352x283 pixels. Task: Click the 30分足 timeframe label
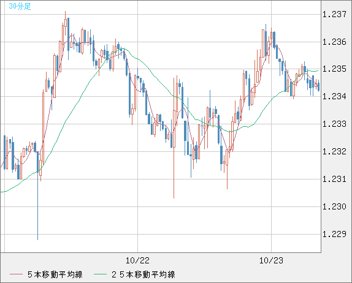point(20,6)
